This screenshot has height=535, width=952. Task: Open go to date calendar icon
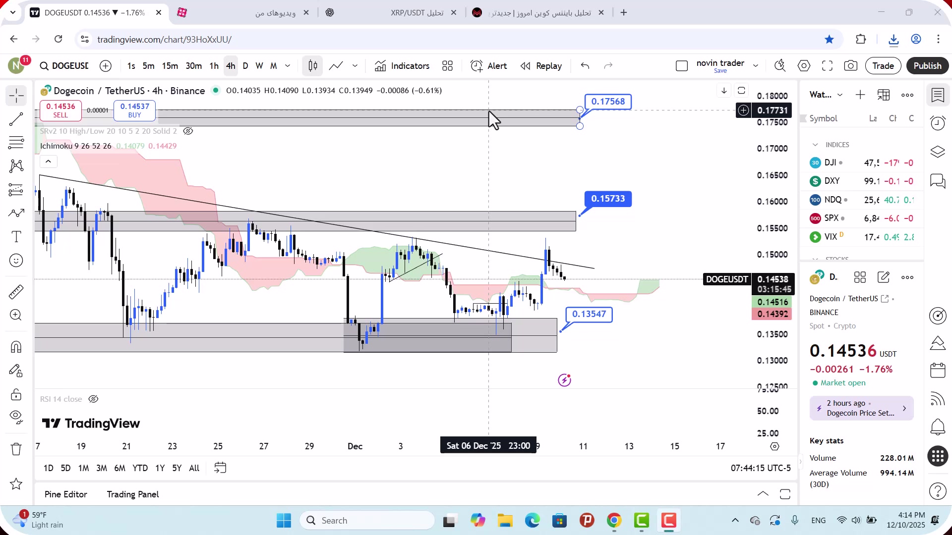220,468
